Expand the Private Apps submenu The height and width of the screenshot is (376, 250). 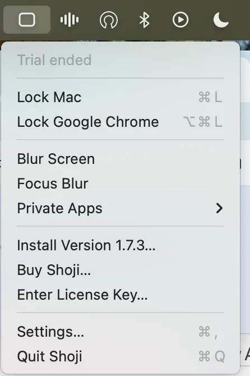(x=121, y=208)
